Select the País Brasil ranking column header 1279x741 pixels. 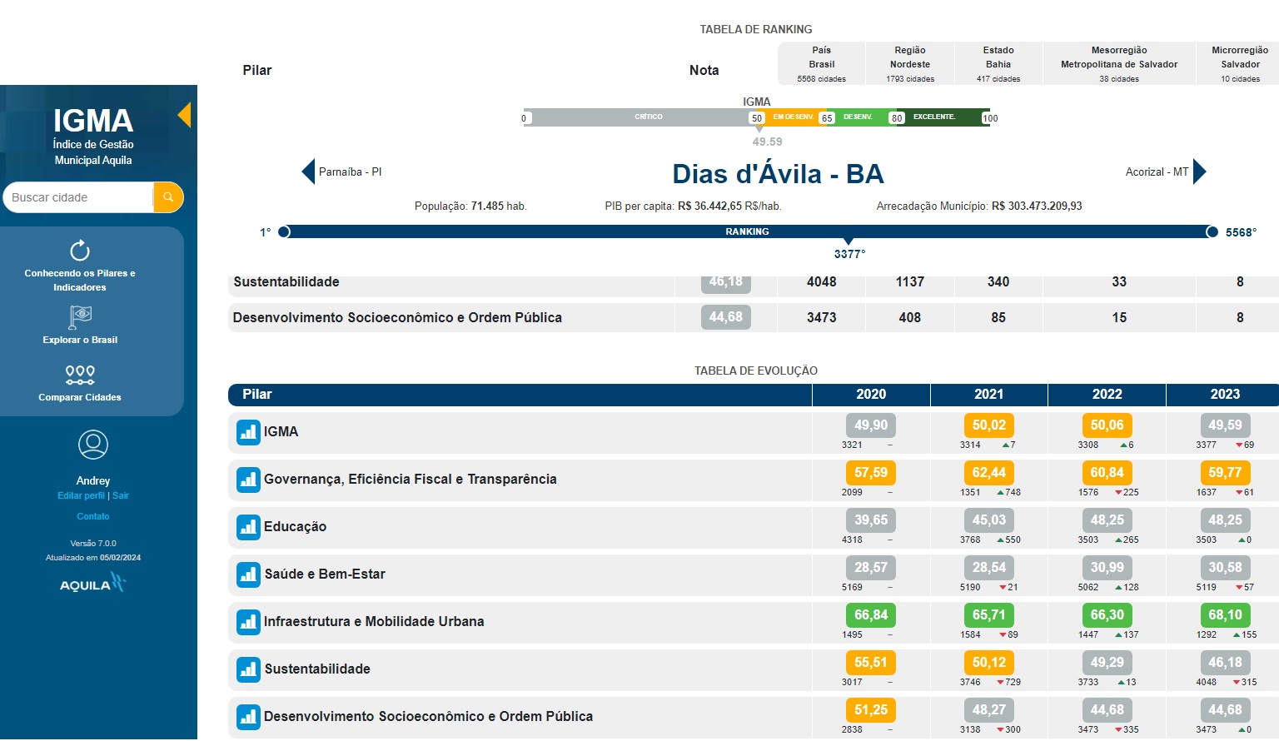point(821,64)
